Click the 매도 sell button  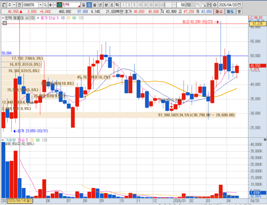(230, 11)
